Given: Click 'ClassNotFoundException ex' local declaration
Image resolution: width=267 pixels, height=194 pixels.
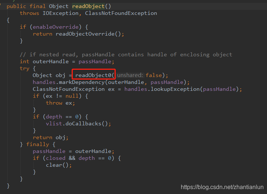Looking at the screenshot, I should click(x=73, y=89).
